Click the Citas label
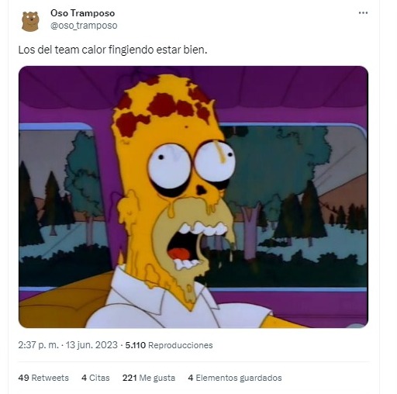Viewport: 397px width, 394px height. pos(99,378)
